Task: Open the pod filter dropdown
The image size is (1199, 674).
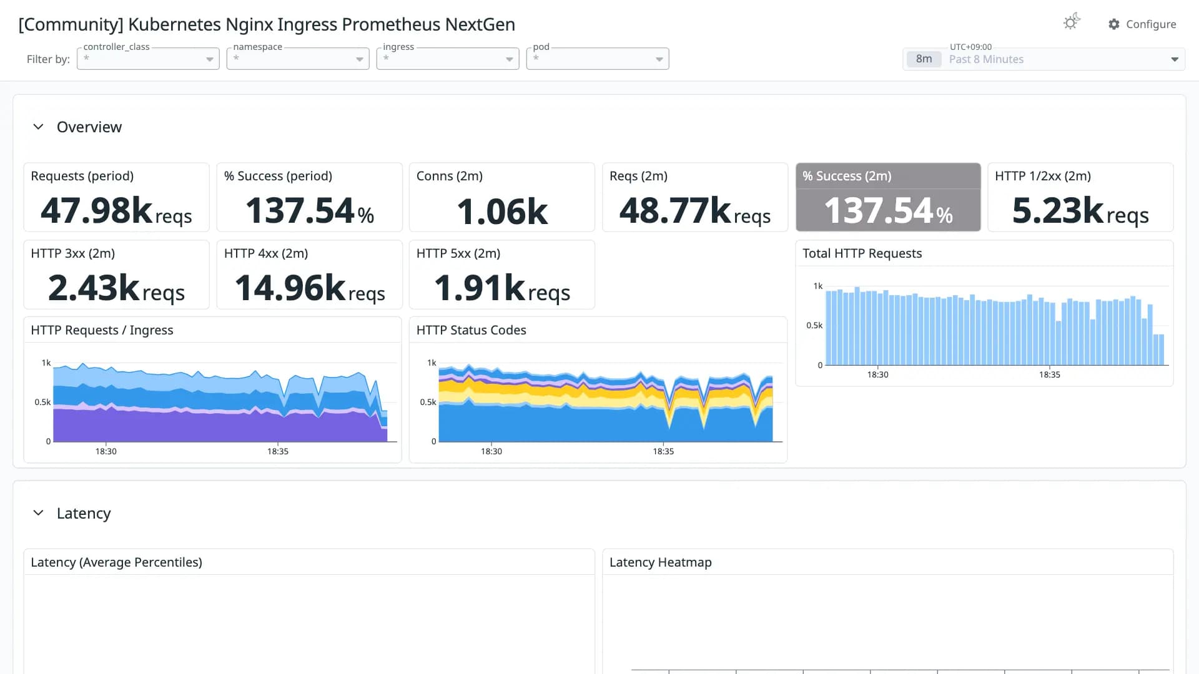Action: pos(598,59)
